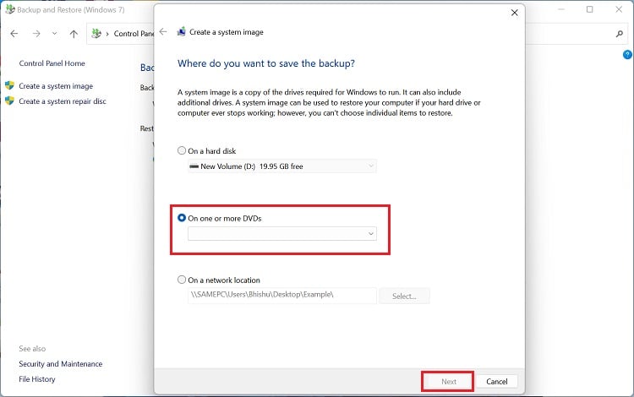The width and height of the screenshot is (634, 397).
Task: Click the shield icon beside repair disc link
Action: coord(9,101)
